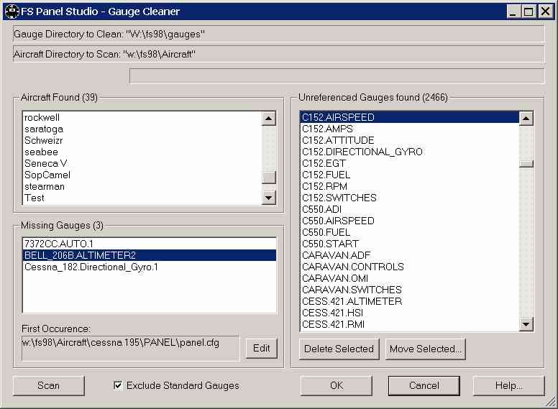Select CARAVAN.OMI gauge
This screenshot has height=409, width=558.
coord(410,278)
